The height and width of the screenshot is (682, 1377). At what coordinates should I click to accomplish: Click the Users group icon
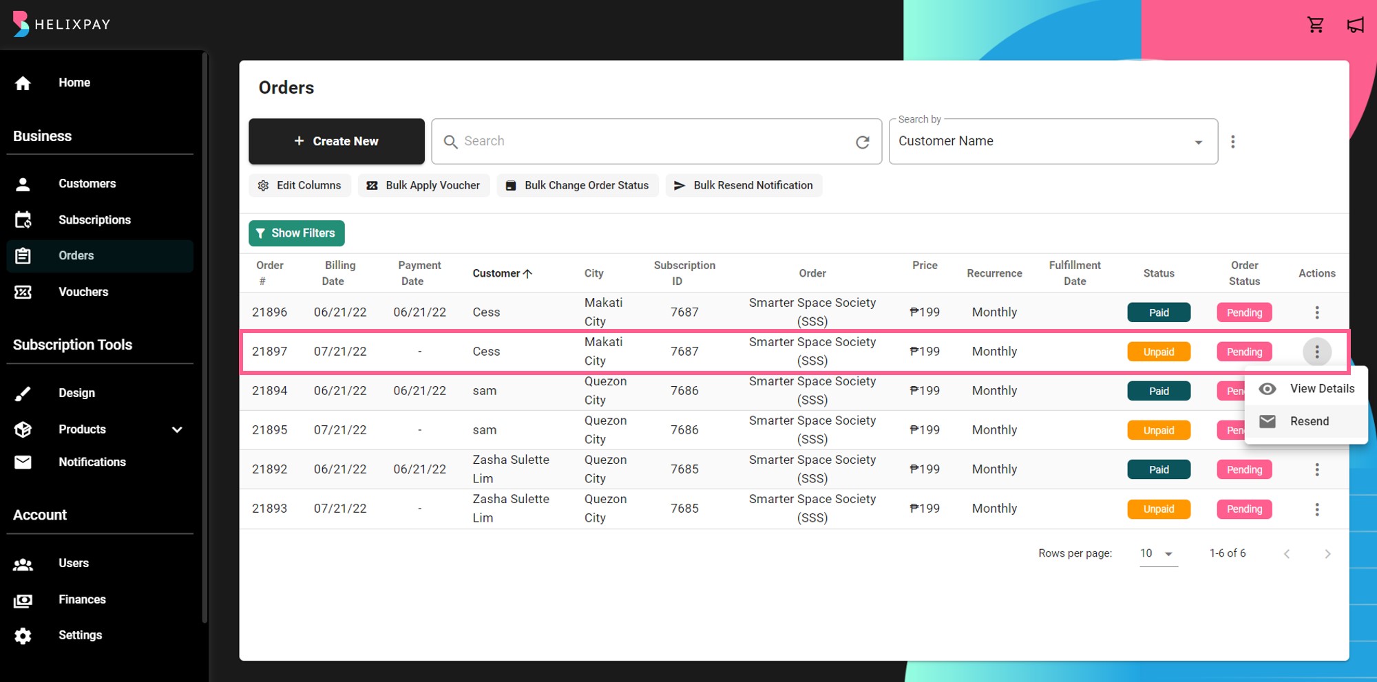tap(23, 564)
